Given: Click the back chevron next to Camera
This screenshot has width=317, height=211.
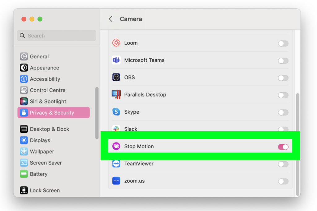Looking at the screenshot, I should click(111, 19).
